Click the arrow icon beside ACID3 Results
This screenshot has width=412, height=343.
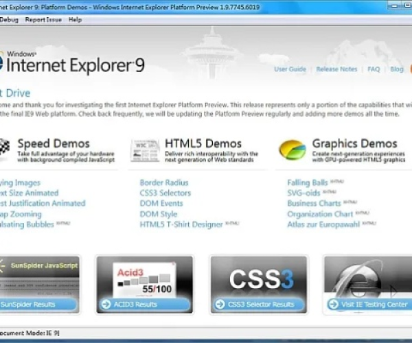point(106,305)
